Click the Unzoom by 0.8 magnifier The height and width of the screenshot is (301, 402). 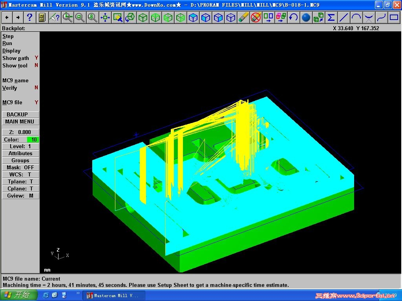(93, 18)
